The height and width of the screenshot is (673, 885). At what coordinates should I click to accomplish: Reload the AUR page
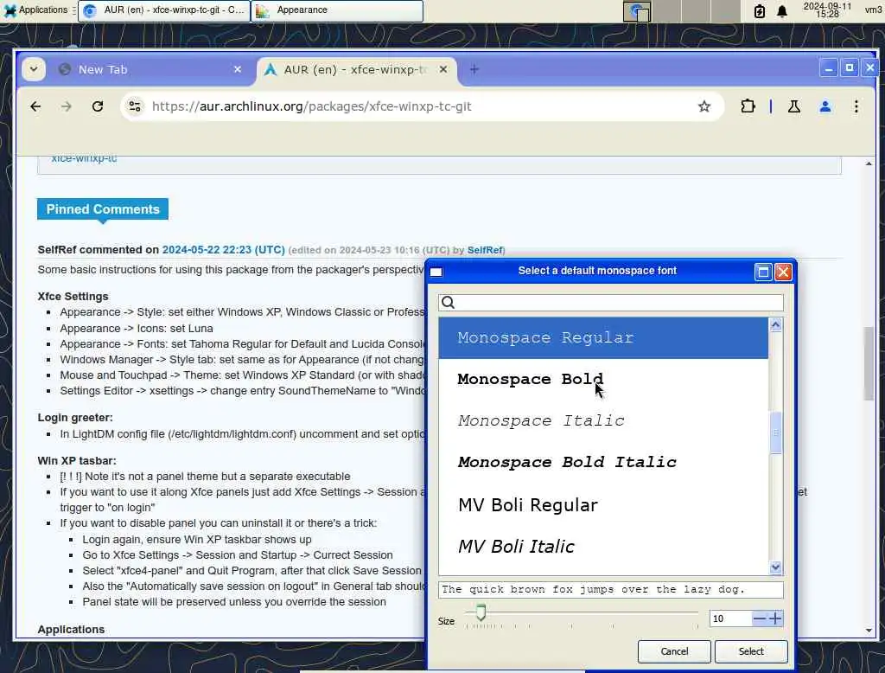coord(98,106)
